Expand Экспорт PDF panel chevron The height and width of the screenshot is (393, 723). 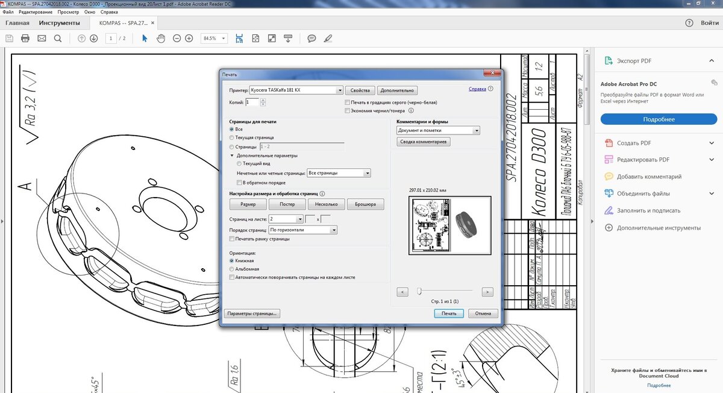pos(712,61)
